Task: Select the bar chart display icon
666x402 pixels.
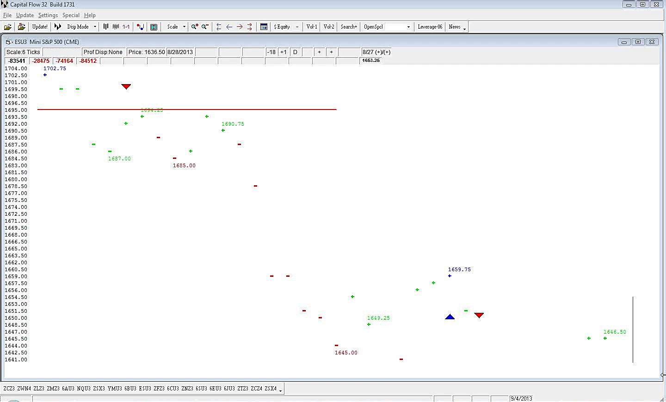Action: [106, 27]
